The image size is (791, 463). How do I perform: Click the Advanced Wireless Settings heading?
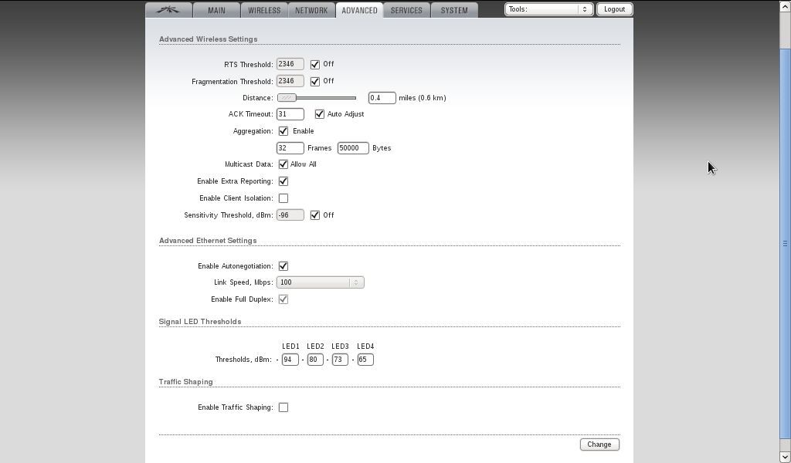(209, 39)
